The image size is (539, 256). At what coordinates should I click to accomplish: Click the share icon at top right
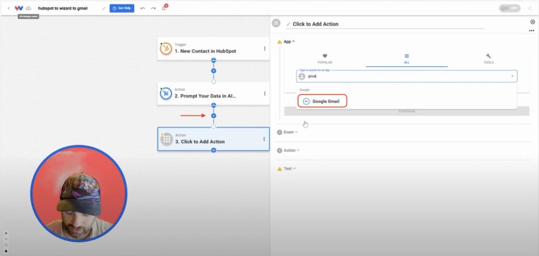(x=530, y=8)
